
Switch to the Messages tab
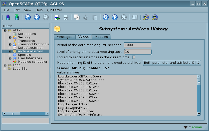(64, 37)
